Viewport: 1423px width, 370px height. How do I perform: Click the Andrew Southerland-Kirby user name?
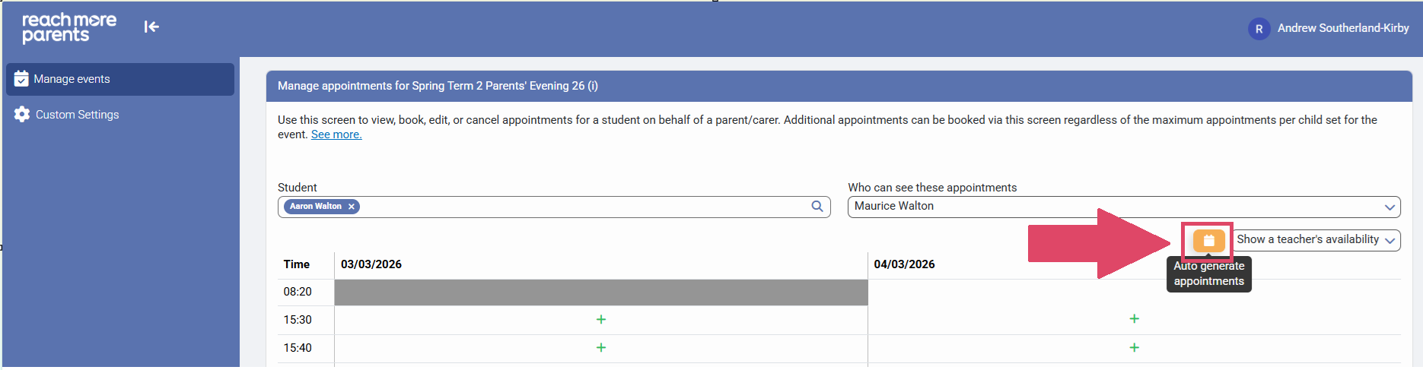(1343, 28)
